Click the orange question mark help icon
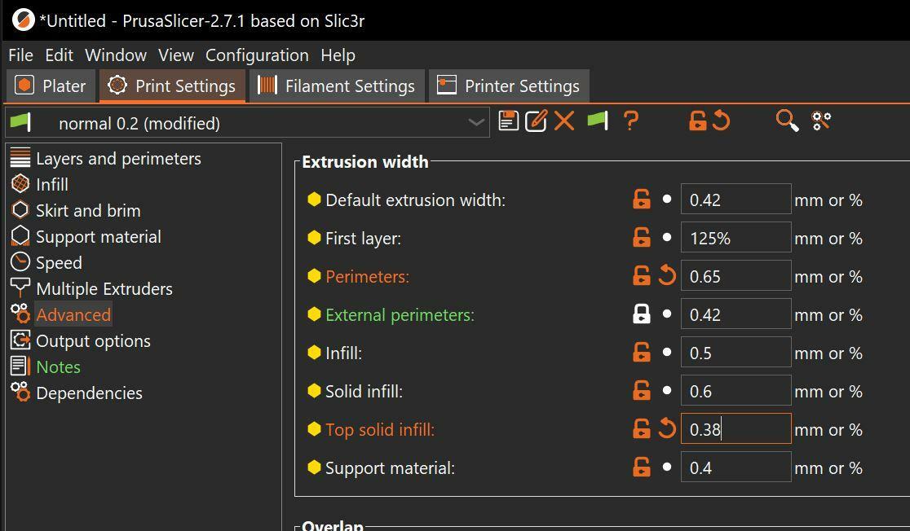910x531 pixels. pyautogui.click(x=631, y=121)
